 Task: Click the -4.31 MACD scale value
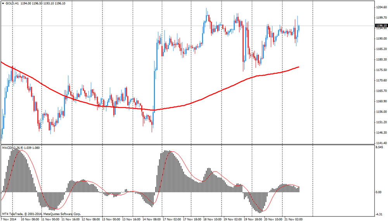coord(379,214)
